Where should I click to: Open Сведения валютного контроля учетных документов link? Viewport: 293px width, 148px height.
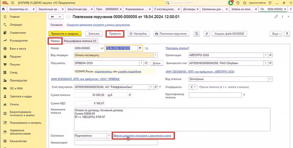tap(98, 25)
